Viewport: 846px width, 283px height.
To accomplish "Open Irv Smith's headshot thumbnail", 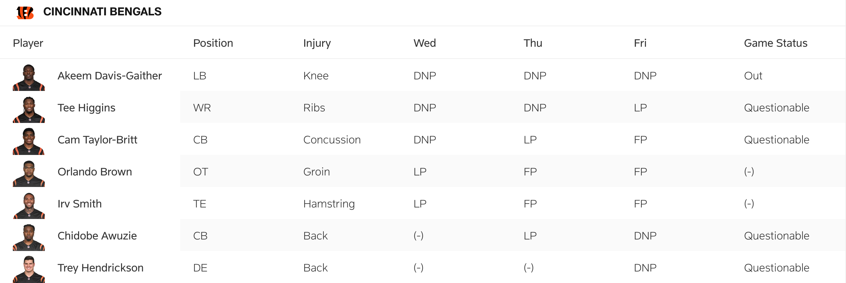I will click(29, 206).
